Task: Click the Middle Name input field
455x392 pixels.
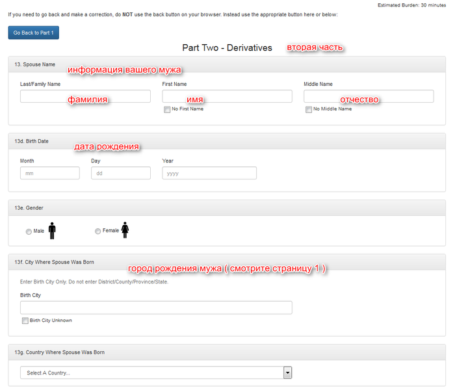Action: (x=369, y=96)
